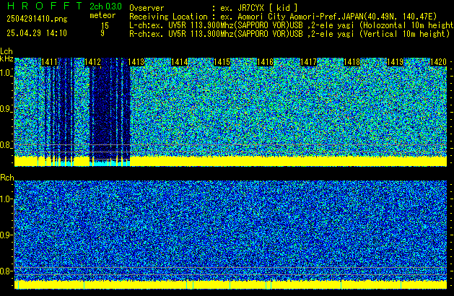454x296 pixels.
Task: Click the meteor count value 9
Action: (x=102, y=33)
